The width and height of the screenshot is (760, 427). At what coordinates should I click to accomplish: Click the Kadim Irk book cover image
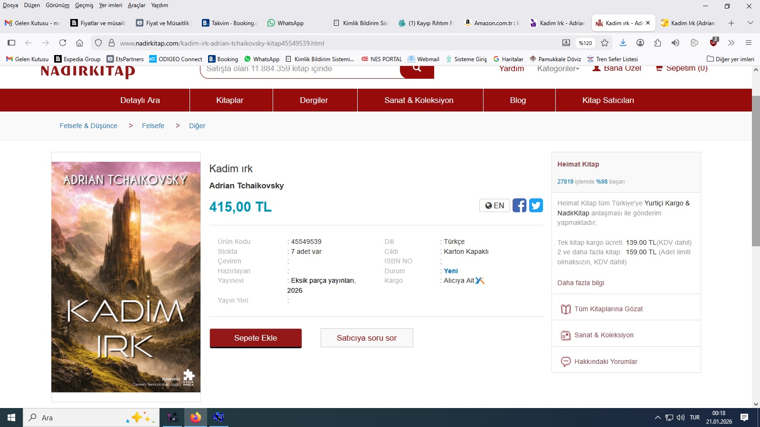(126, 277)
